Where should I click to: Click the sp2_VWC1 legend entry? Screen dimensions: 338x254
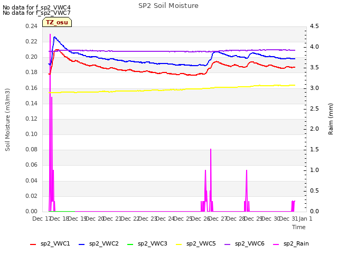pos(50,243)
